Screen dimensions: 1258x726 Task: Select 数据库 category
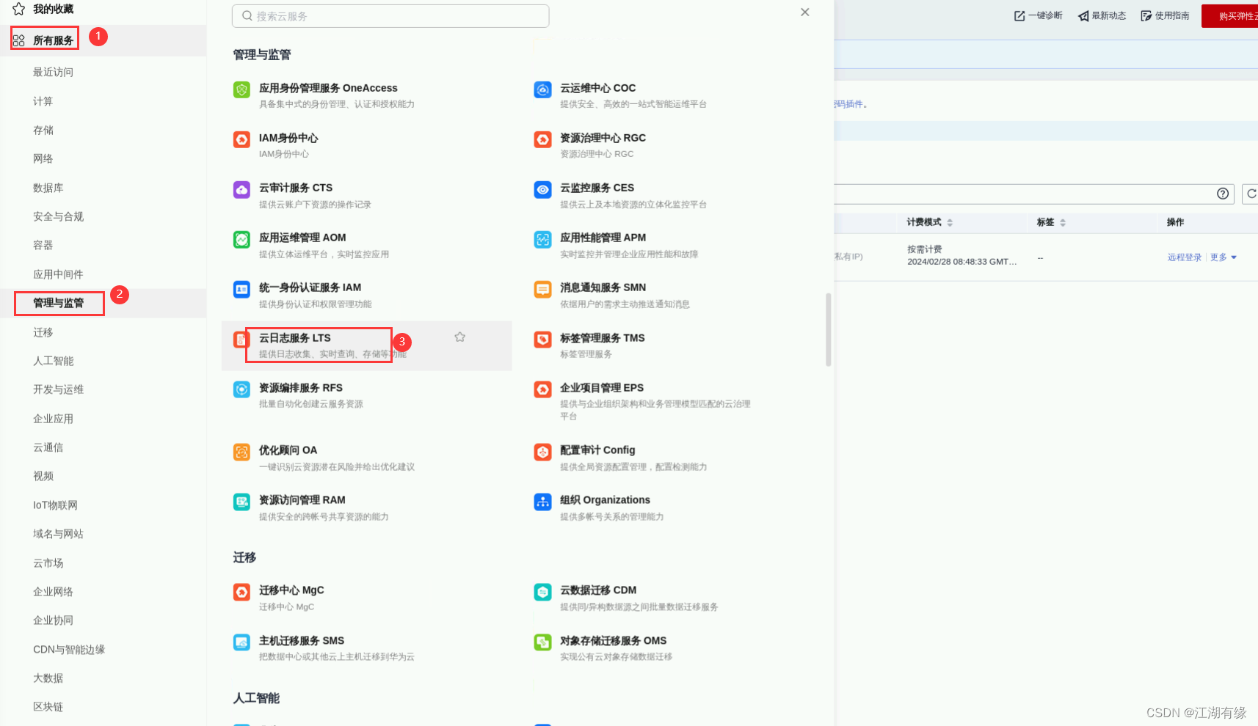(x=48, y=188)
